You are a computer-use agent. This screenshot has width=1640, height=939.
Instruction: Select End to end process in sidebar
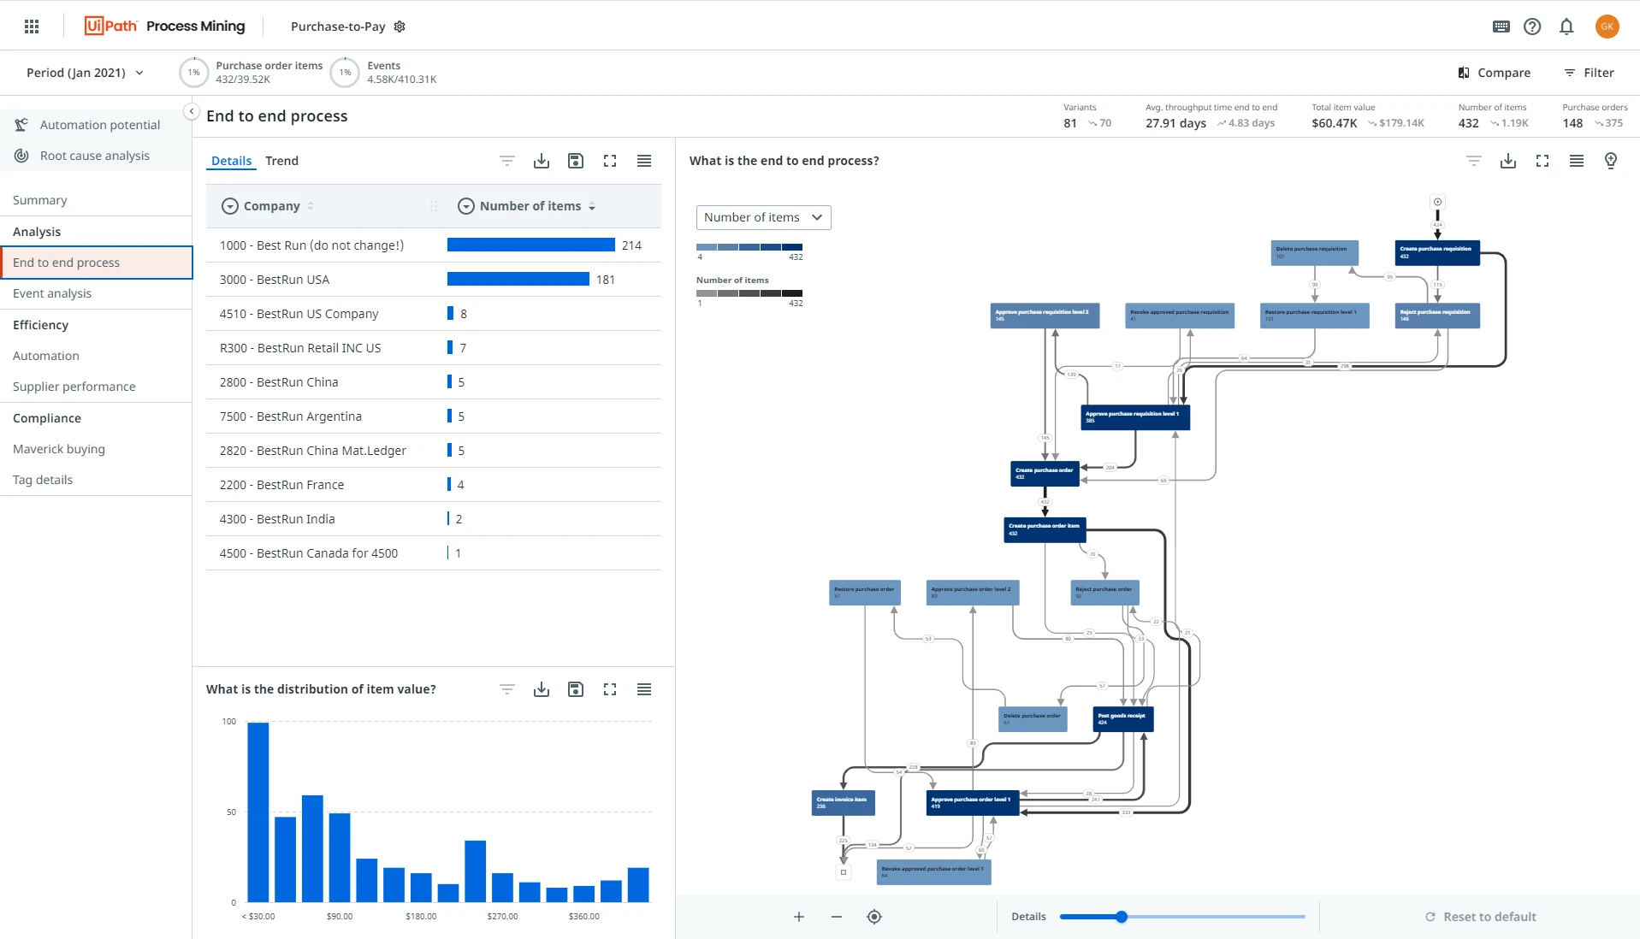(x=96, y=263)
